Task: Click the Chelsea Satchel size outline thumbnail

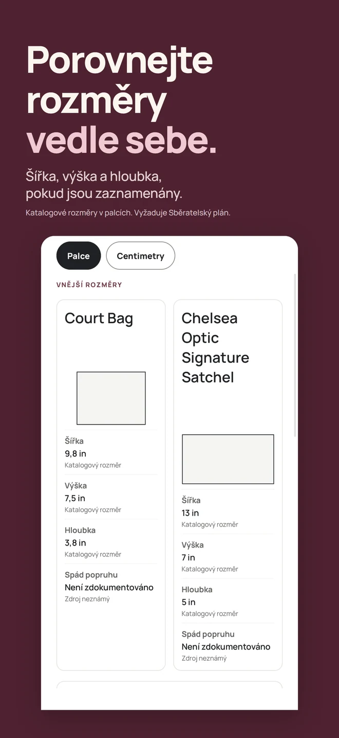Action: [x=228, y=459]
